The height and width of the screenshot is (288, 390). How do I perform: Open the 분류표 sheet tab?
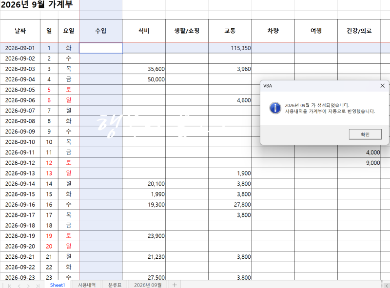coord(115,285)
